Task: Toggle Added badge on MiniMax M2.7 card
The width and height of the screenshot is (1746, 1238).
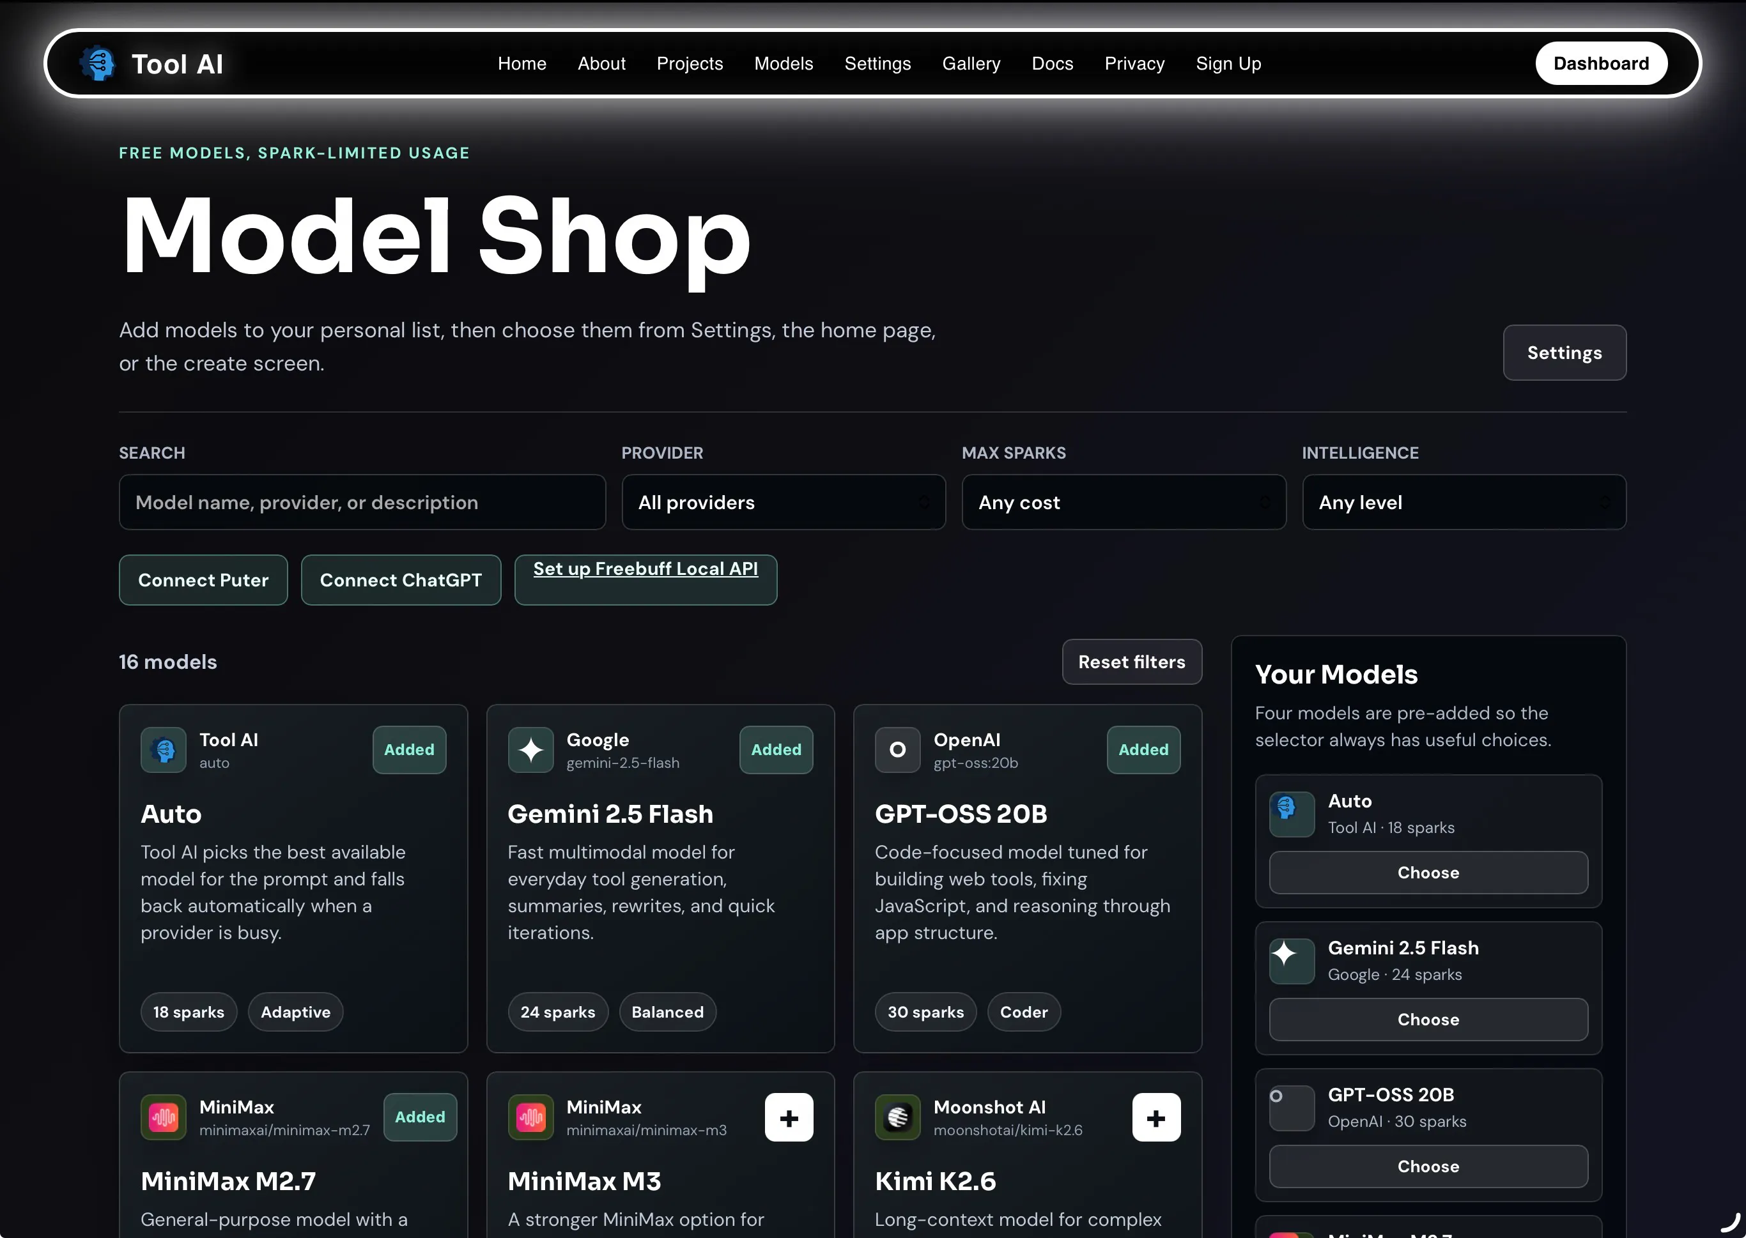Action: (420, 1117)
